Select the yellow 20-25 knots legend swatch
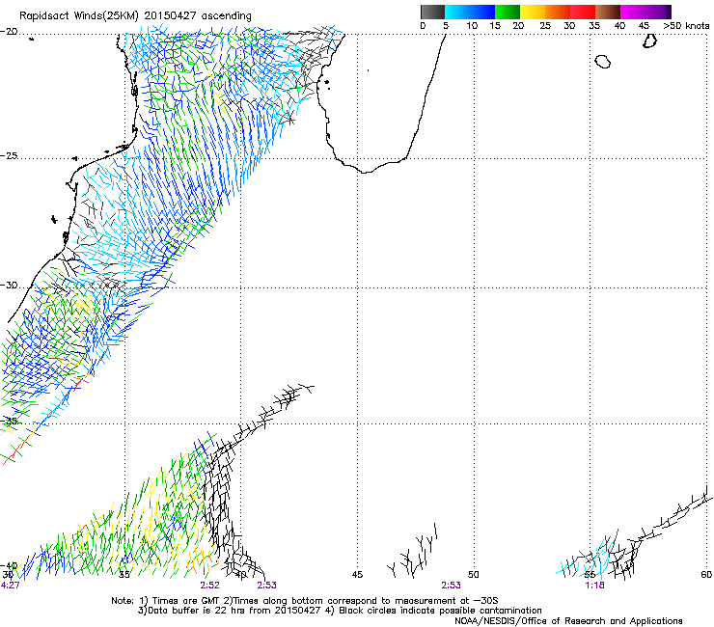This screenshot has height=627, width=714. pos(533,12)
